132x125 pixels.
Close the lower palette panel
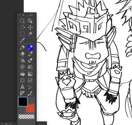(6, 124)
